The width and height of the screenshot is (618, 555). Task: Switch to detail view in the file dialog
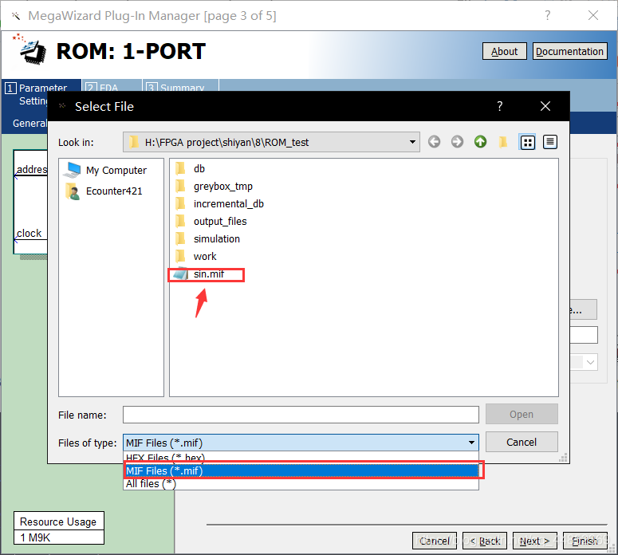tap(549, 142)
